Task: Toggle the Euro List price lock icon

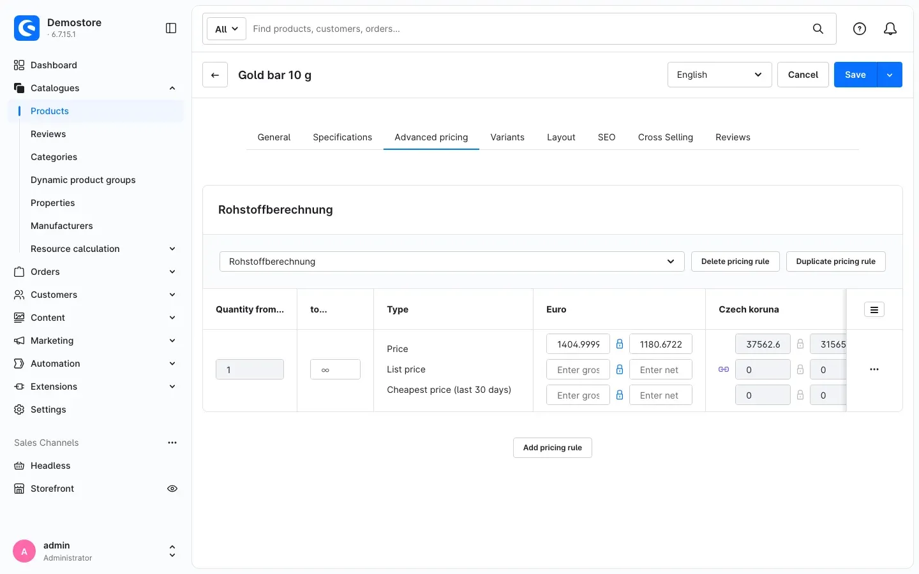Action: [620, 369]
